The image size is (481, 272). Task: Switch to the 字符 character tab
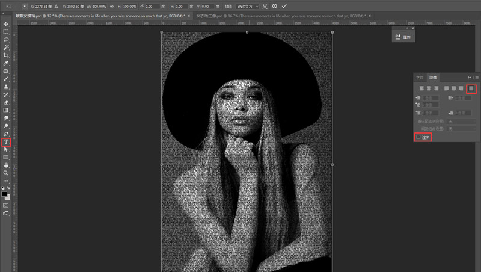[420, 78]
